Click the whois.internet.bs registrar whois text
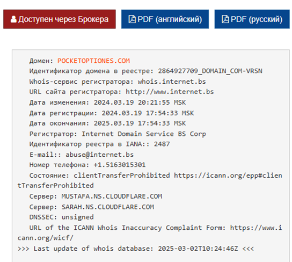Screen dimensions: 292x262 pos(172,82)
